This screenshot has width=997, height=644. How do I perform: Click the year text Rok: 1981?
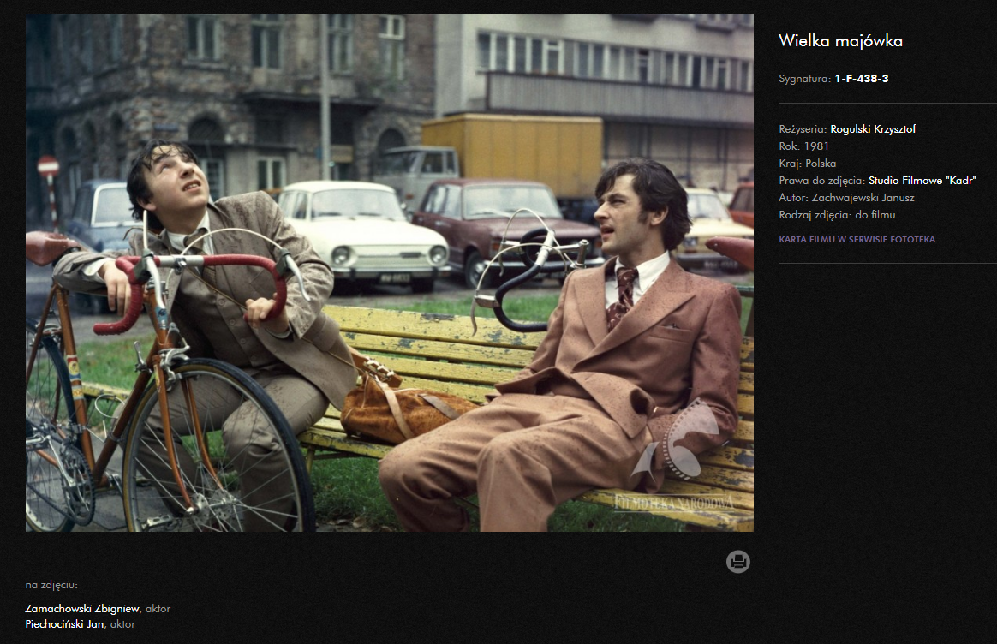(x=803, y=146)
